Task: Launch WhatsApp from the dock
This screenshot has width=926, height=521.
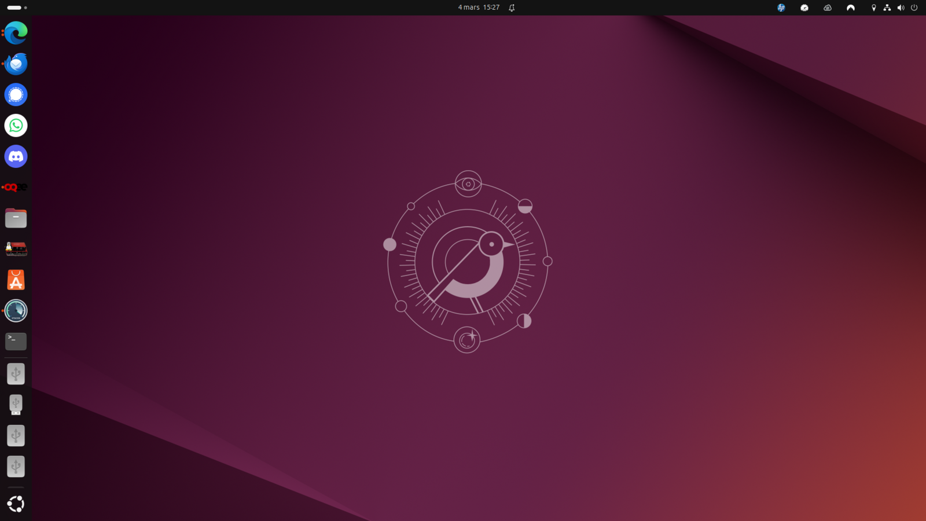Action: click(16, 126)
